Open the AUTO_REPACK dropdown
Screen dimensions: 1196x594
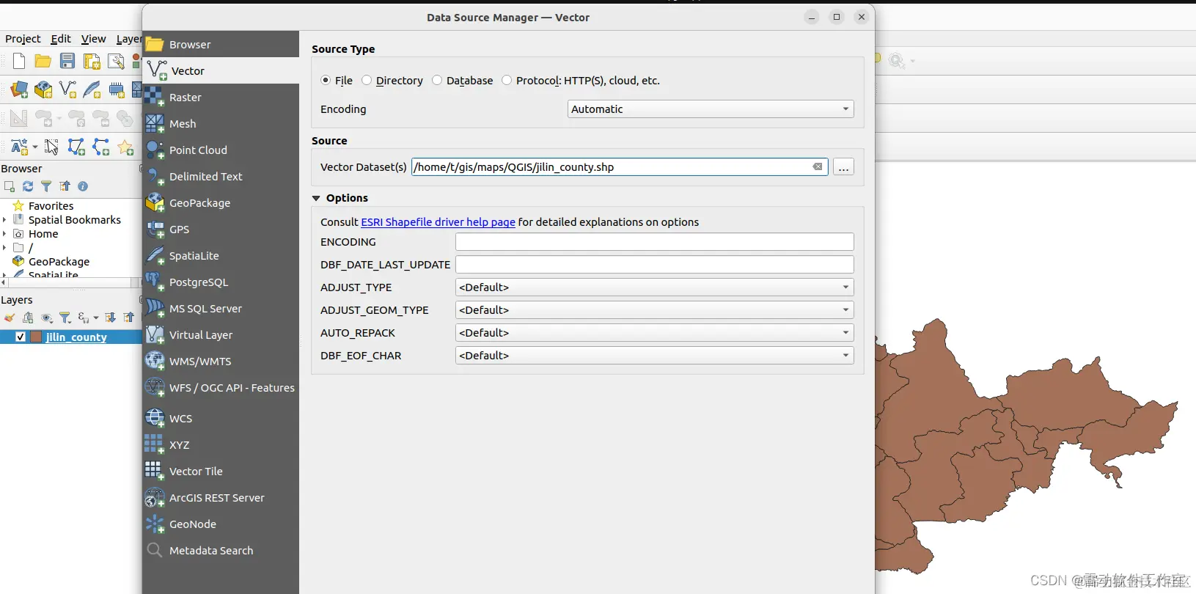click(x=654, y=333)
